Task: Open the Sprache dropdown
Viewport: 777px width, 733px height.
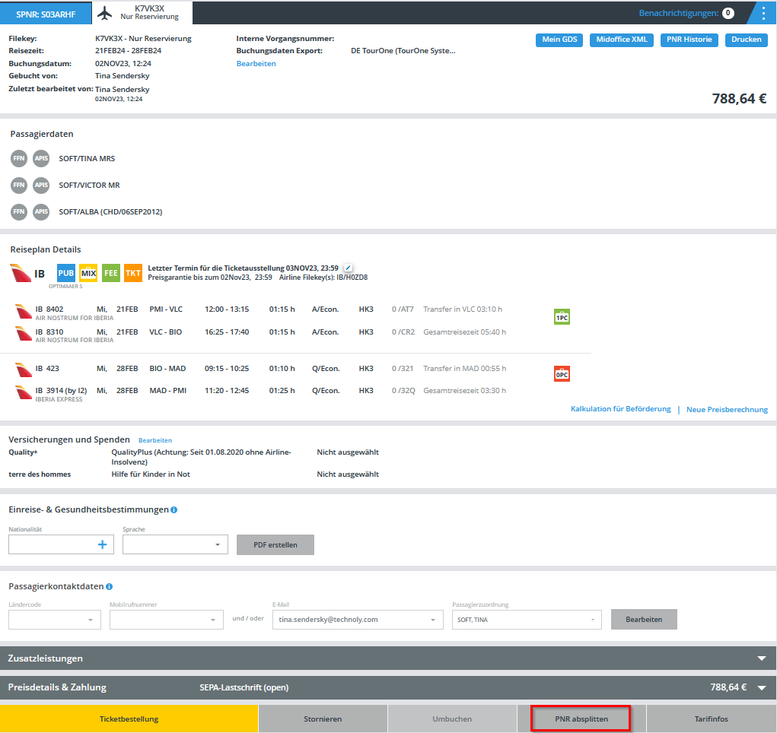Action: [175, 544]
